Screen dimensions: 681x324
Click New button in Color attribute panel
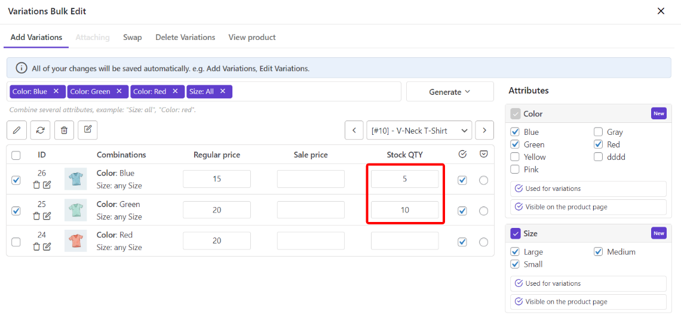click(658, 113)
